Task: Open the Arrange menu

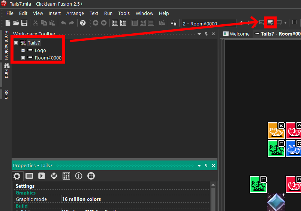Action: [x=75, y=13]
